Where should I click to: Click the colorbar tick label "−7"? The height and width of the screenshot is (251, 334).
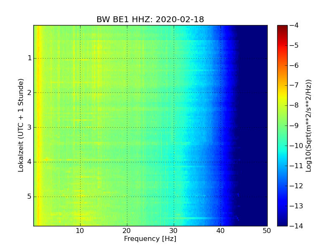(294, 86)
